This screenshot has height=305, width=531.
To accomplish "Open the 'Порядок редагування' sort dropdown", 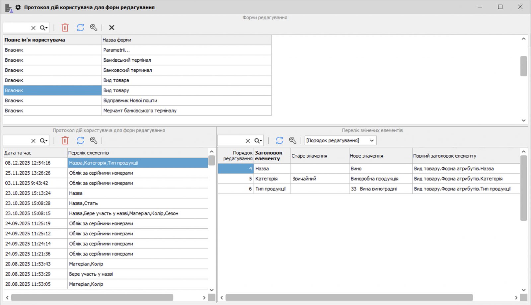I will coord(340,140).
